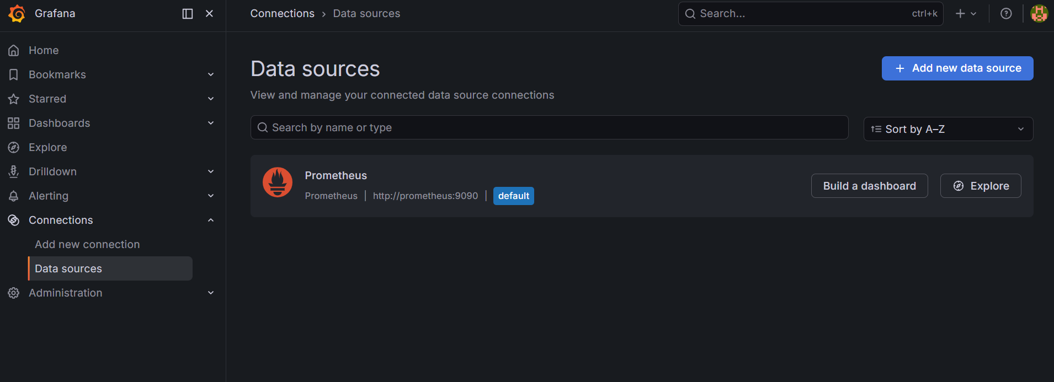Click the Connections icon in sidebar
The height and width of the screenshot is (382, 1054).
point(14,220)
